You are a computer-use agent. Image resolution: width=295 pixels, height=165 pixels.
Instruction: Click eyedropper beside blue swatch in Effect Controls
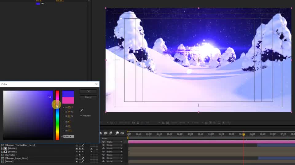43,4
